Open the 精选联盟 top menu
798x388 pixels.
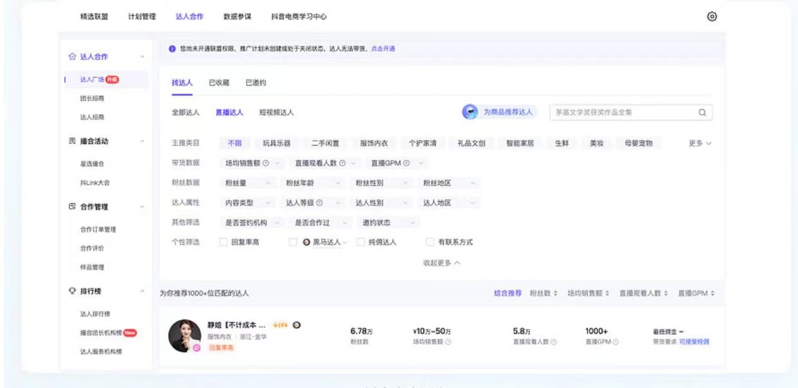pyautogui.click(x=94, y=17)
